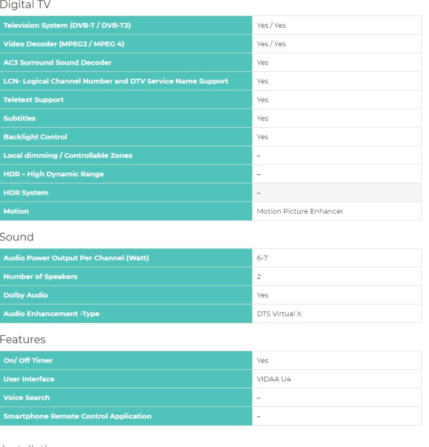The height and width of the screenshot is (447, 429).
Task: Select the 'VIDAA U4' value
Action: (x=273, y=379)
